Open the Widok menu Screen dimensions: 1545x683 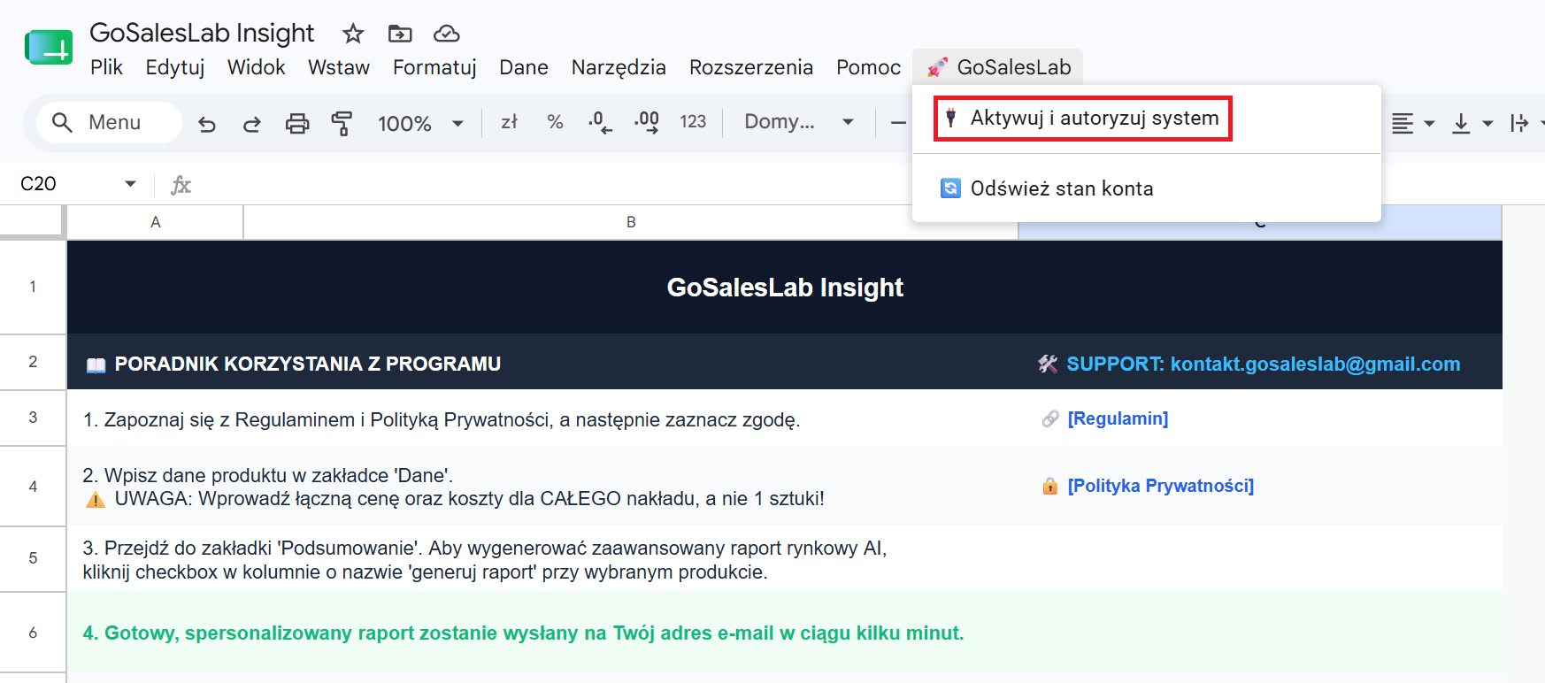(256, 67)
